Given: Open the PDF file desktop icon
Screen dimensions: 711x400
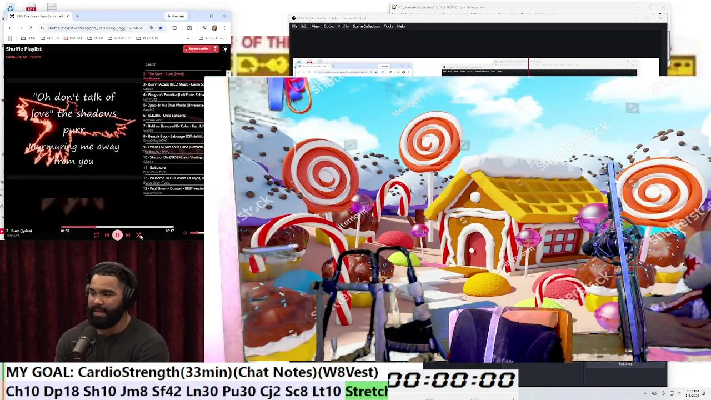Looking at the screenshot, I should pos(31,7).
